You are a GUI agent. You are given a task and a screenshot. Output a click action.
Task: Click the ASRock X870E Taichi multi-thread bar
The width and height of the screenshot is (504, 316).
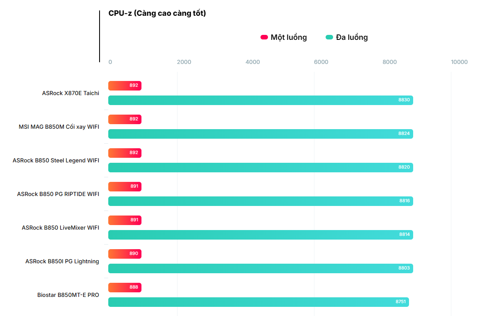tap(261, 100)
